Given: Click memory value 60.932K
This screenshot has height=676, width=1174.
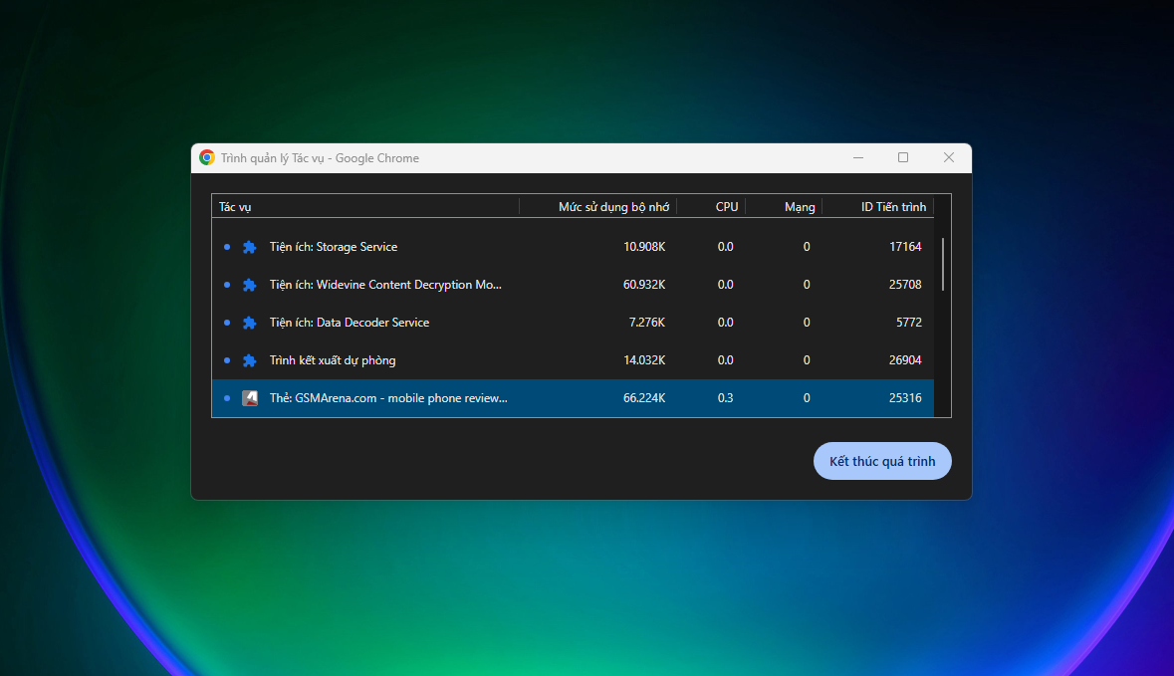Looking at the screenshot, I should [644, 285].
